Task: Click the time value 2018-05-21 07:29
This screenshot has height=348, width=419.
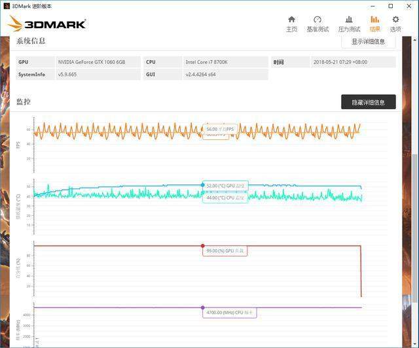Action: (x=340, y=62)
